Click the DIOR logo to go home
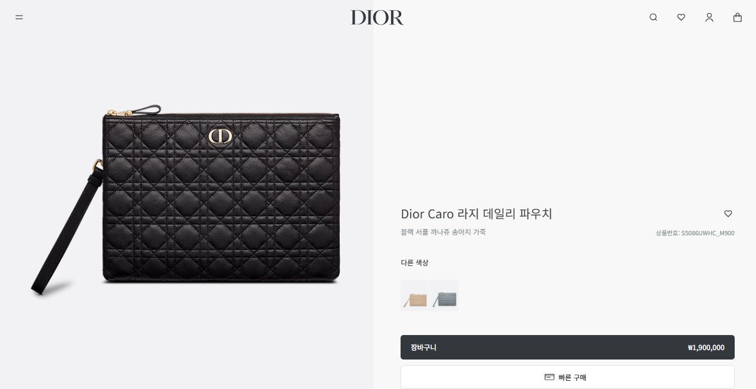 click(x=377, y=18)
